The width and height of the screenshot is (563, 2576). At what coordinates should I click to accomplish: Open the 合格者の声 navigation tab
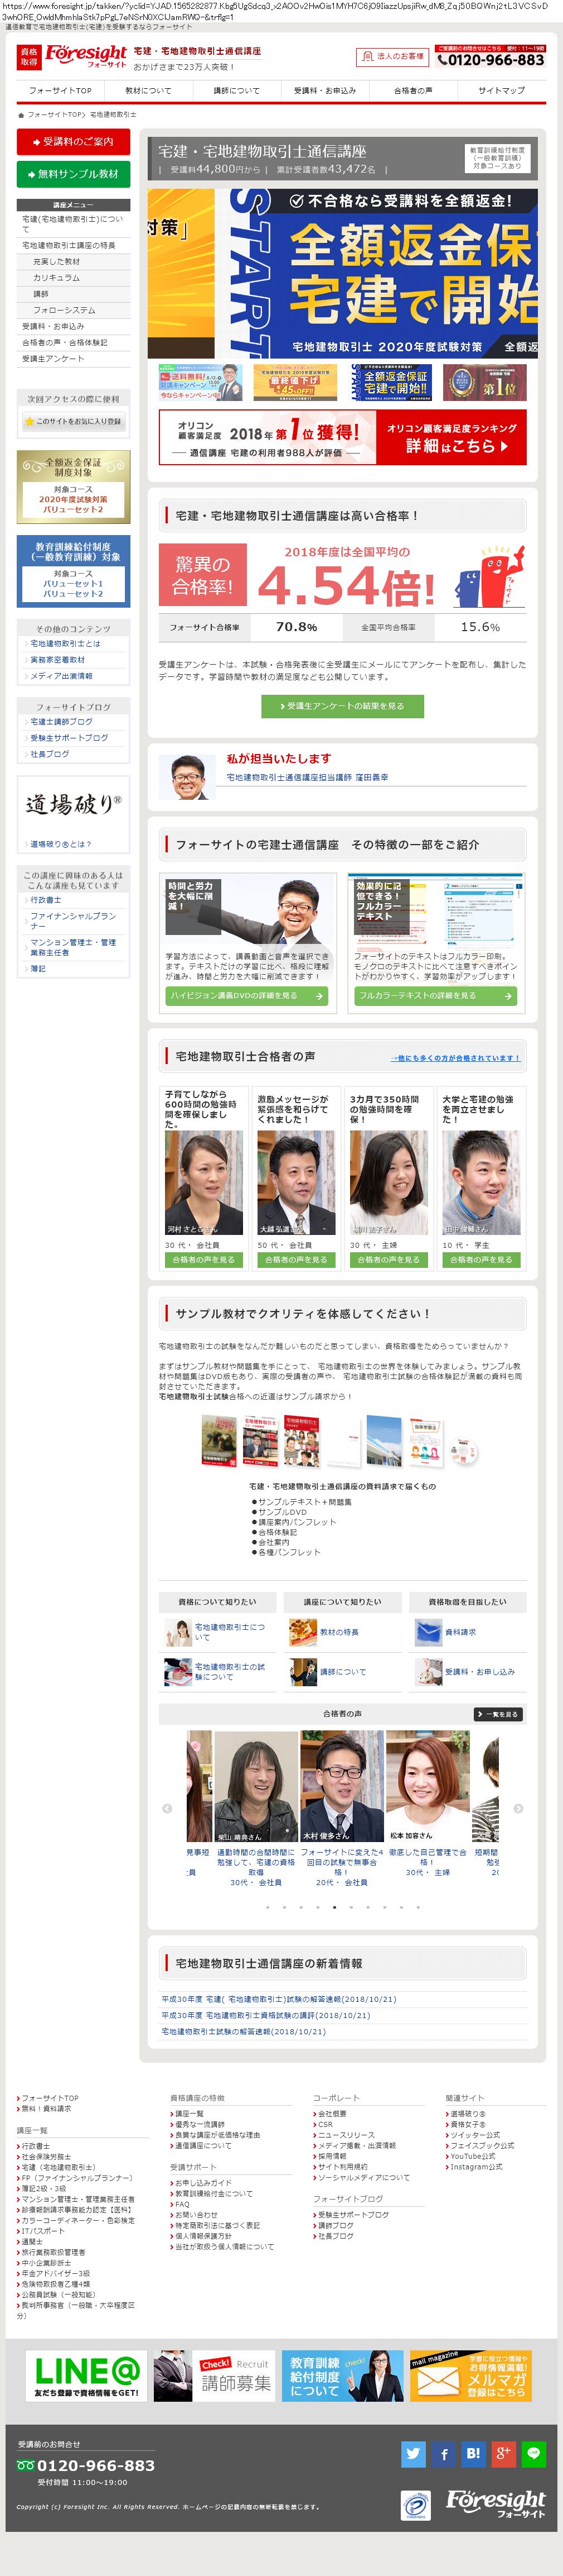[x=413, y=90]
